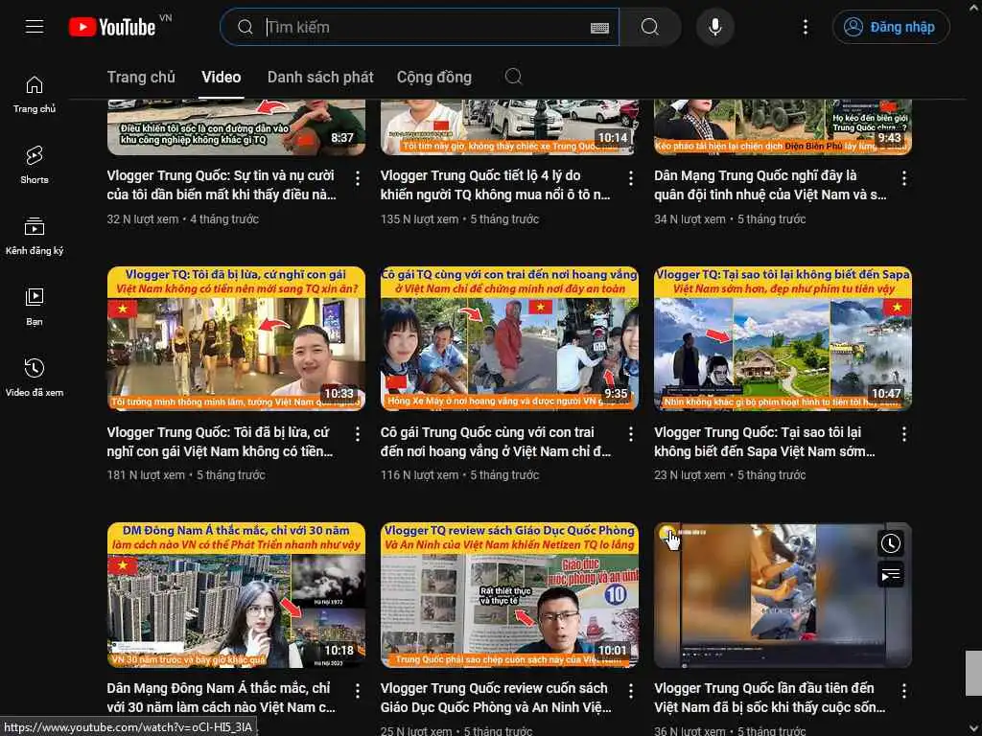
Task: Open title 'Dân Mạng Đông Nam Á thắc mắc'
Action: [x=222, y=698]
